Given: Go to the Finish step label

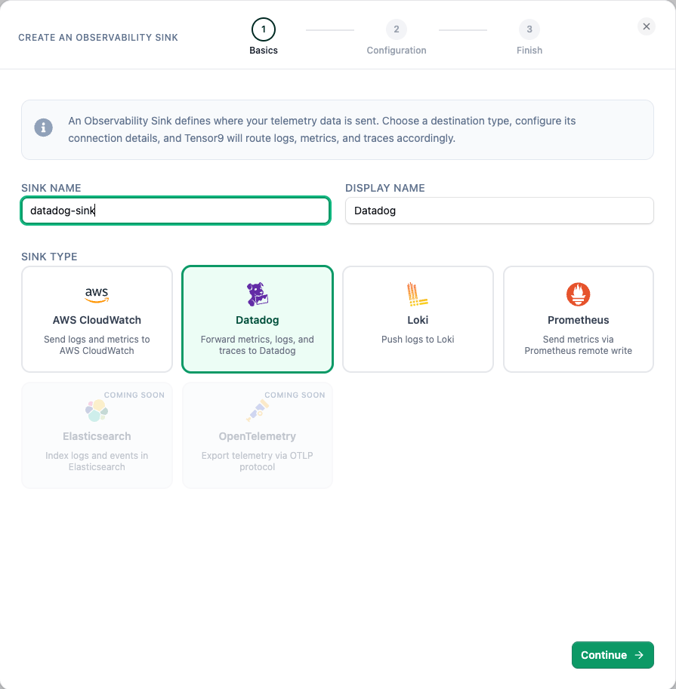Looking at the screenshot, I should tap(529, 50).
